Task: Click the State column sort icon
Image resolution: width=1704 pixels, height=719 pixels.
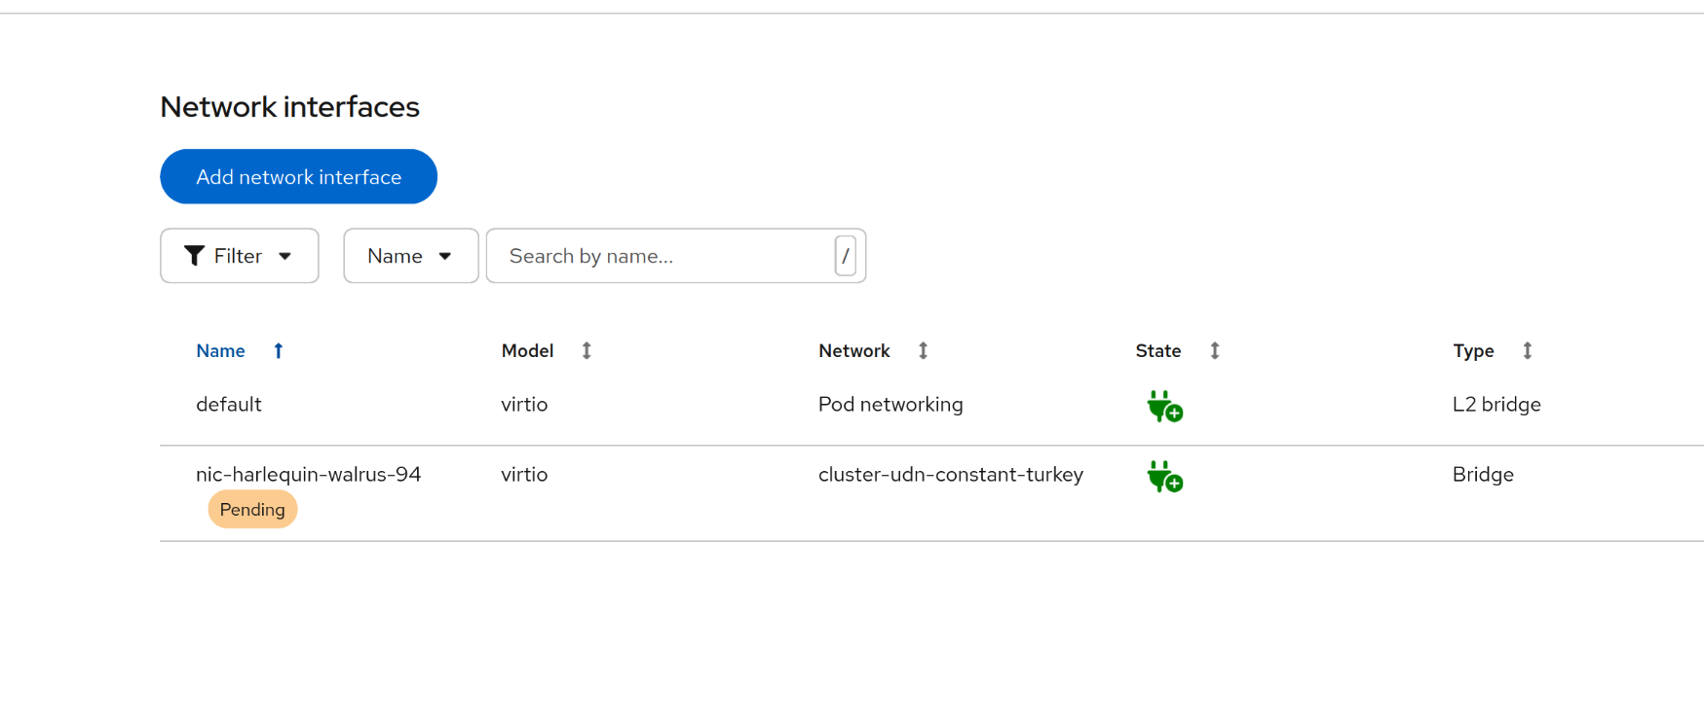Action: point(1215,351)
